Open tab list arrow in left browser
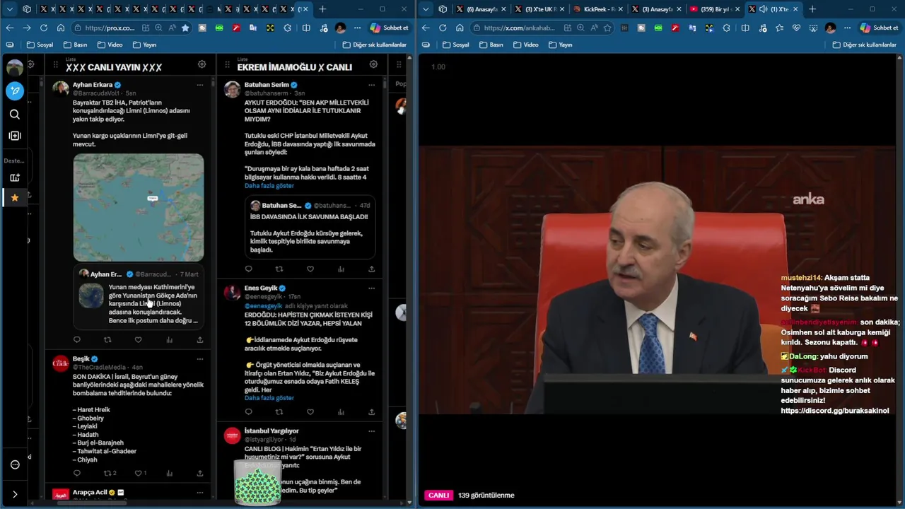Image resolution: width=905 pixels, height=509 pixels. (x=10, y=9)
